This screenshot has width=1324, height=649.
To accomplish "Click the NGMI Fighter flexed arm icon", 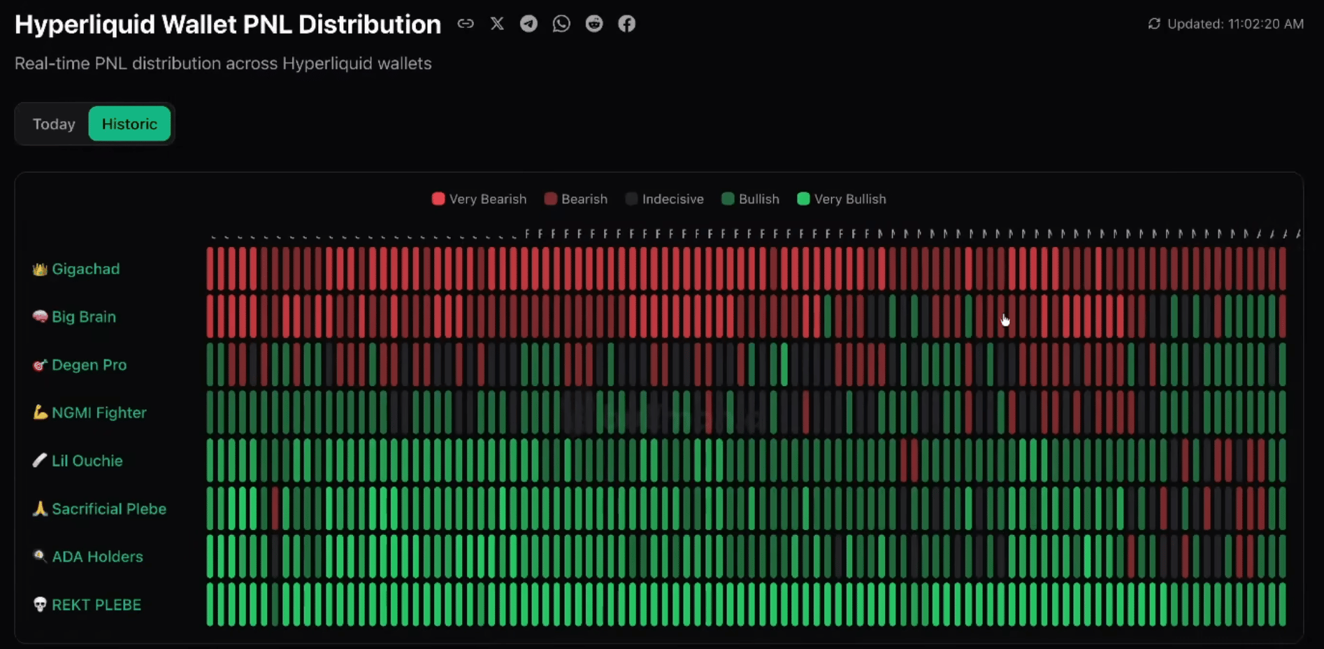I will tap(40, 413).
